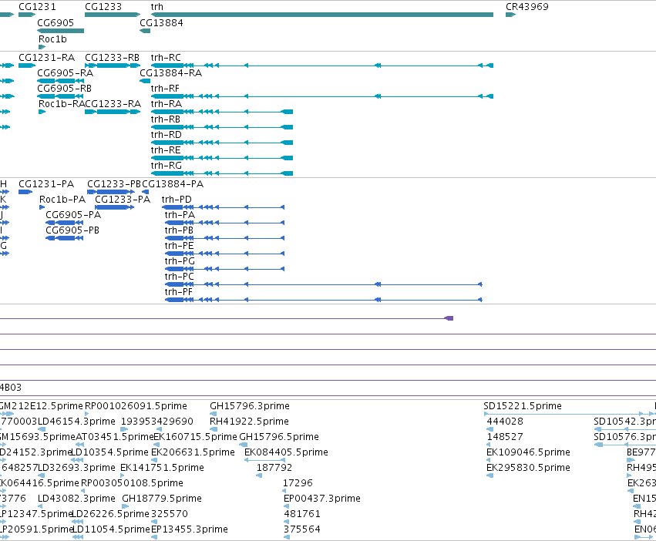Click EST RH41922.5prime
This screenshot has width=656, height=541.
(x=249, y=422)
